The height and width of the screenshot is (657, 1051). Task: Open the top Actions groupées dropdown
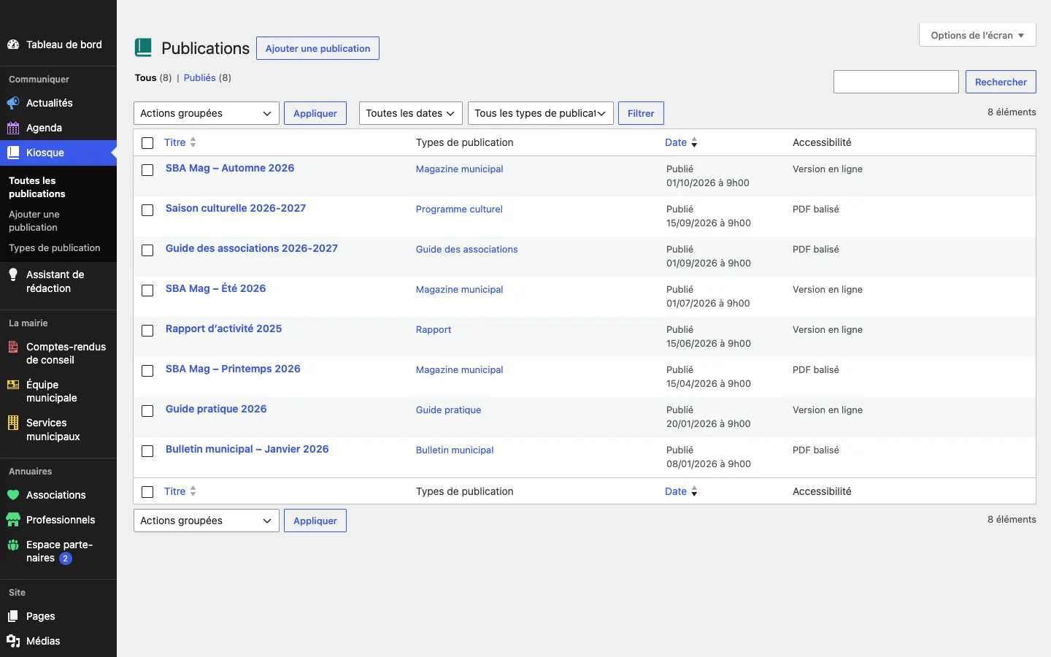click(207, 113)
